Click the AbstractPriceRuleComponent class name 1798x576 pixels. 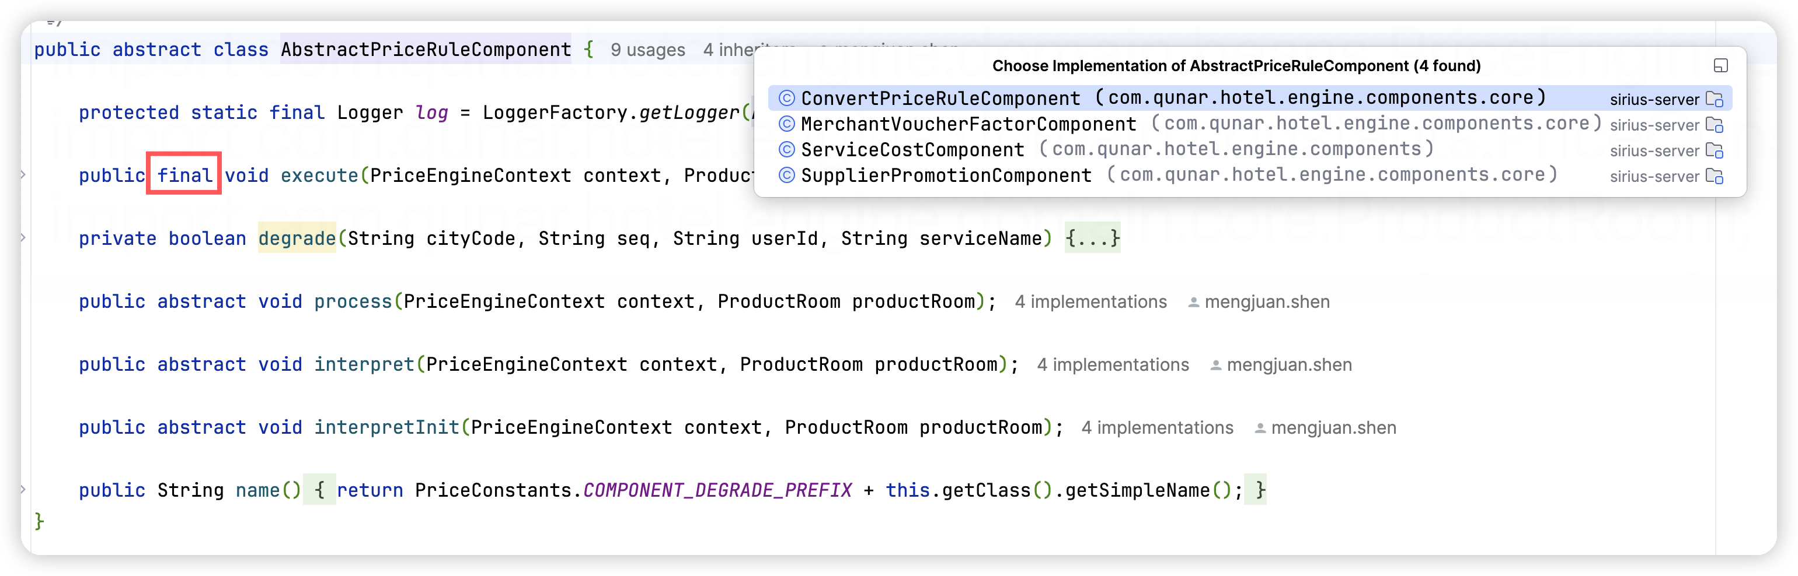point(426,50)
